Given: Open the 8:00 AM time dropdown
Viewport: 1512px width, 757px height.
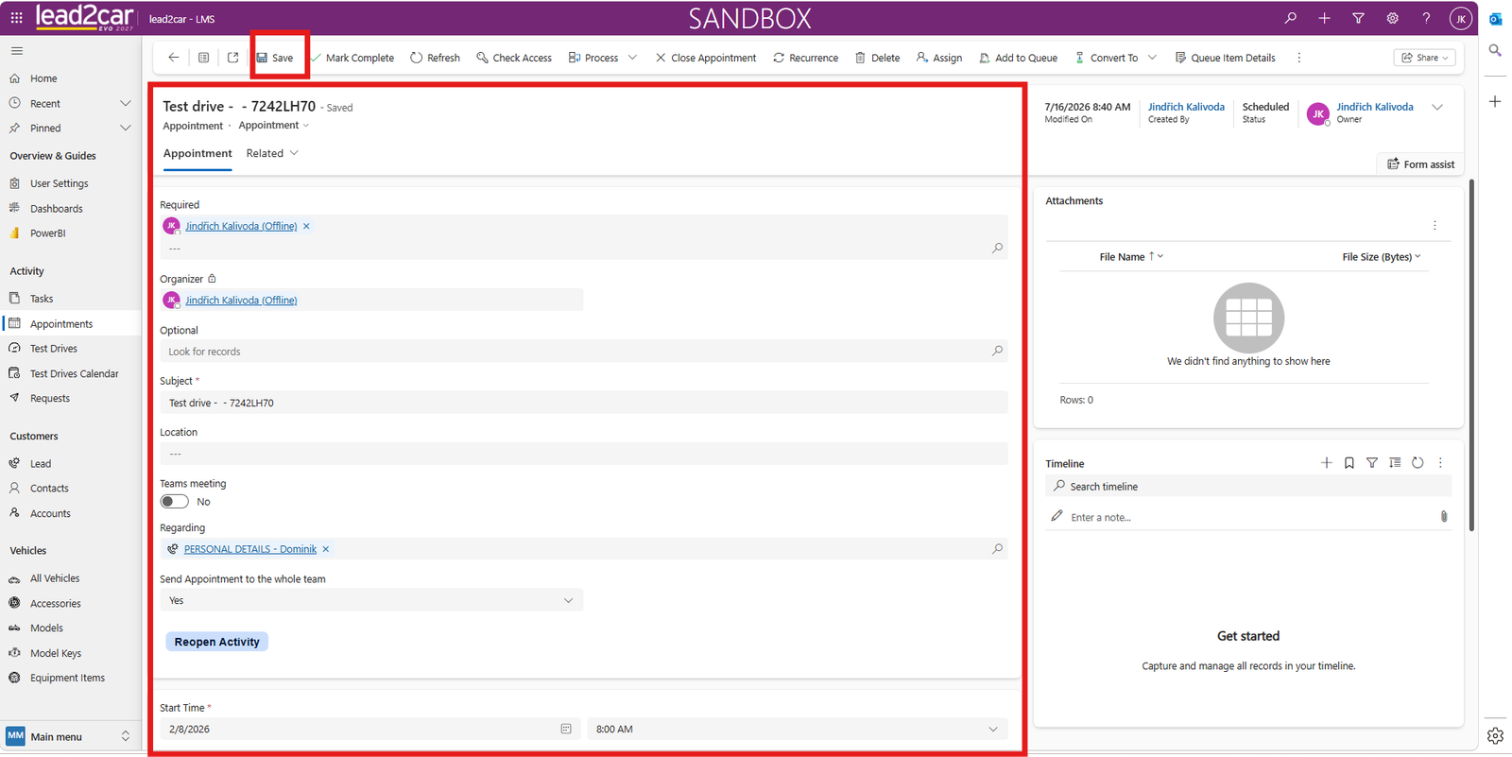Looking at the screenshot, I should [798, 729].
